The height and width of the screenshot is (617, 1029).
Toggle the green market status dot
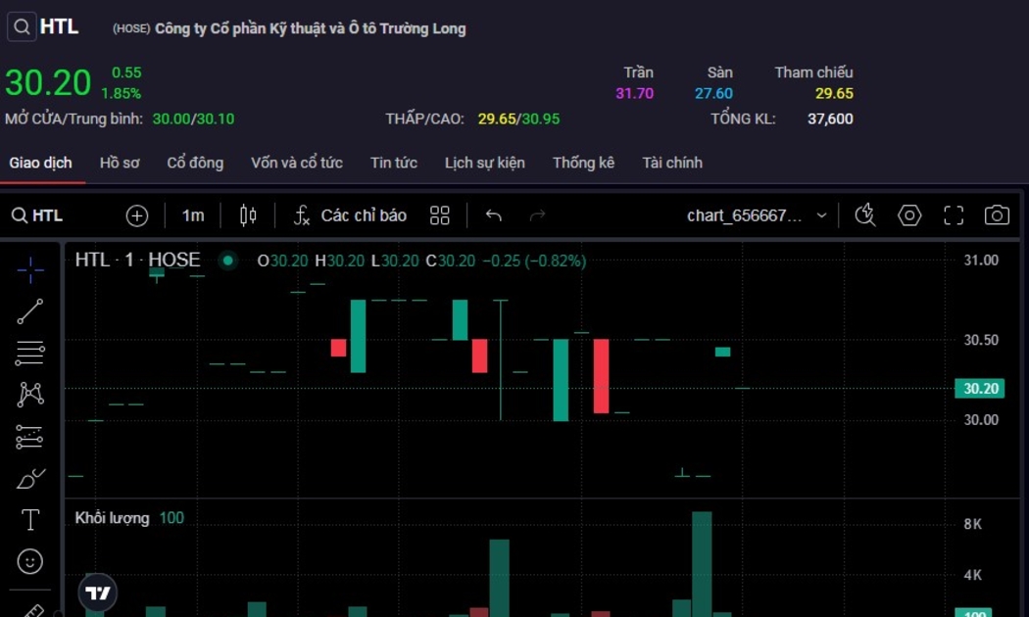pos(227,261)
